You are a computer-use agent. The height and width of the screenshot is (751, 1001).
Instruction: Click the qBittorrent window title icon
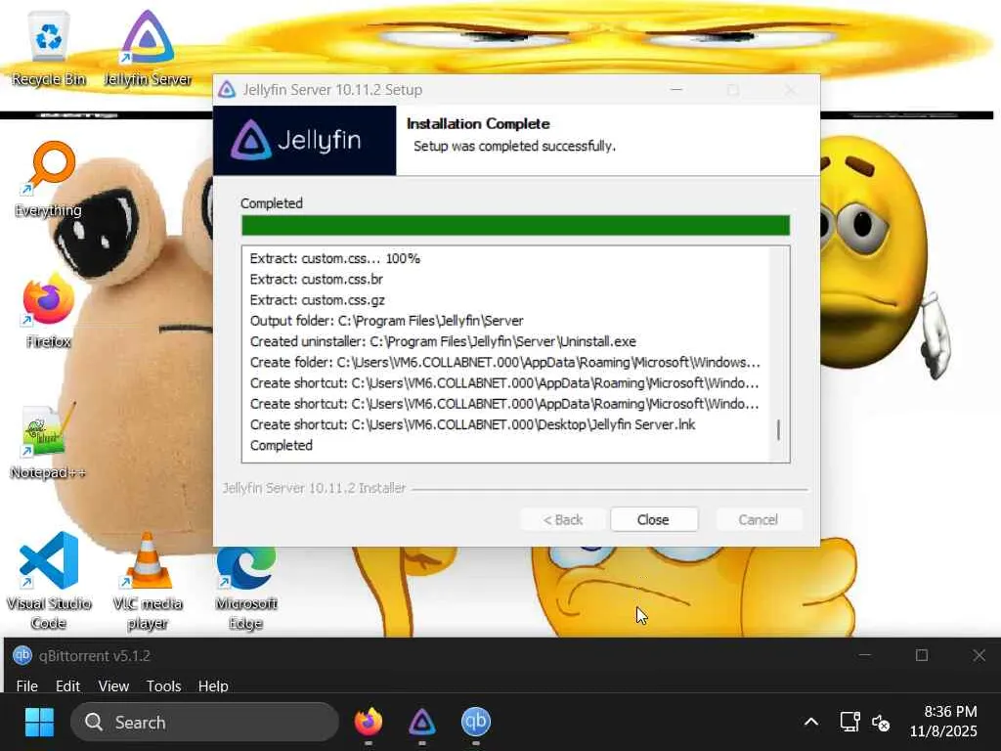(22, 655)
